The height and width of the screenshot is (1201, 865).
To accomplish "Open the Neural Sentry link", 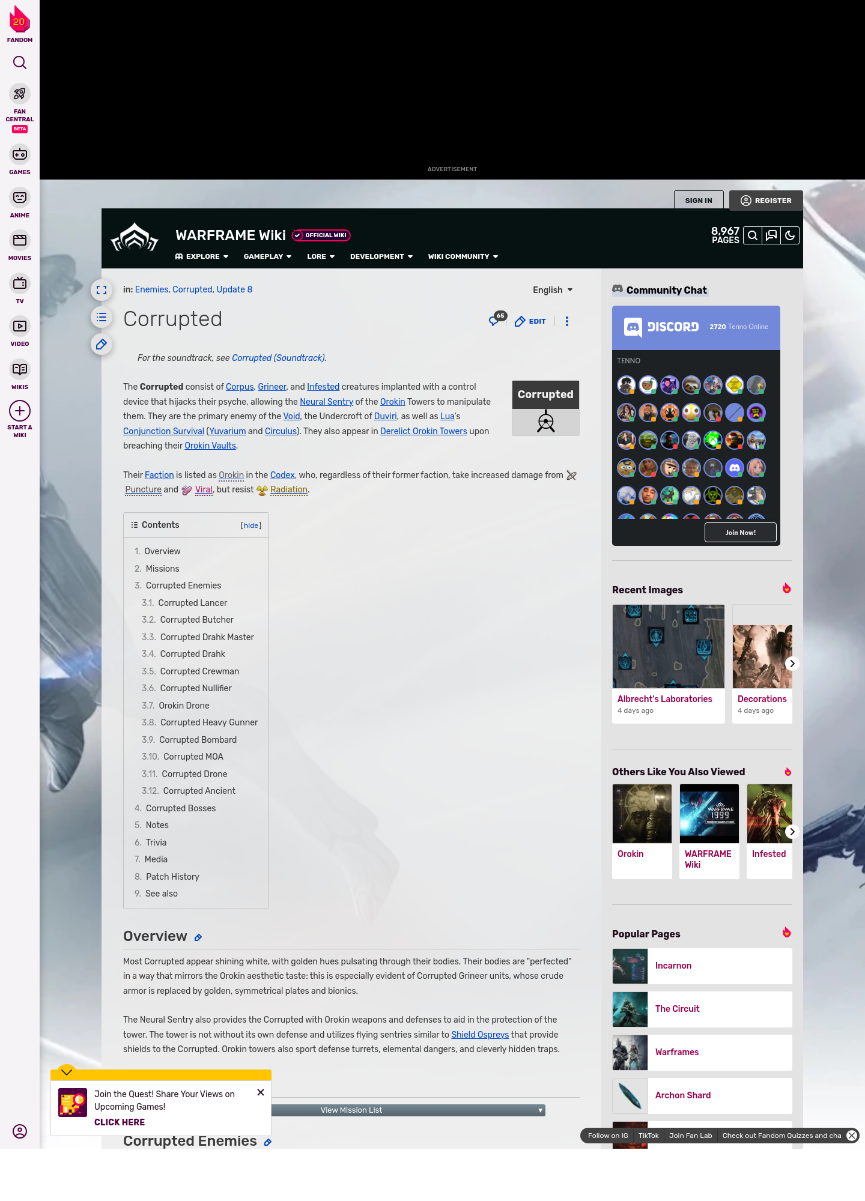I will [x=326, y=402].
